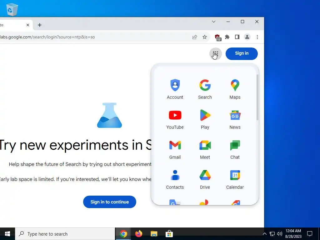Open Google Chat app icon

pyautogui.click(x=235, y=149)
